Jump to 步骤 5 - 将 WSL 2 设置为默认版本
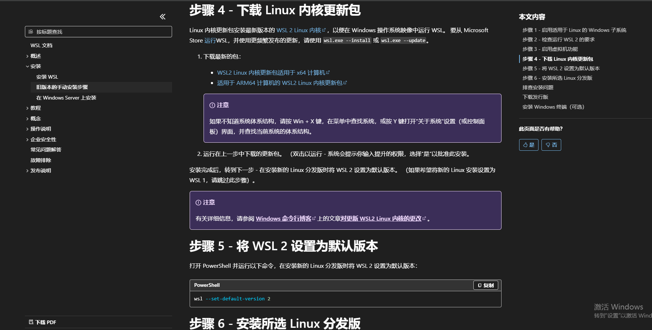652x330 pixels. (561, 68)
